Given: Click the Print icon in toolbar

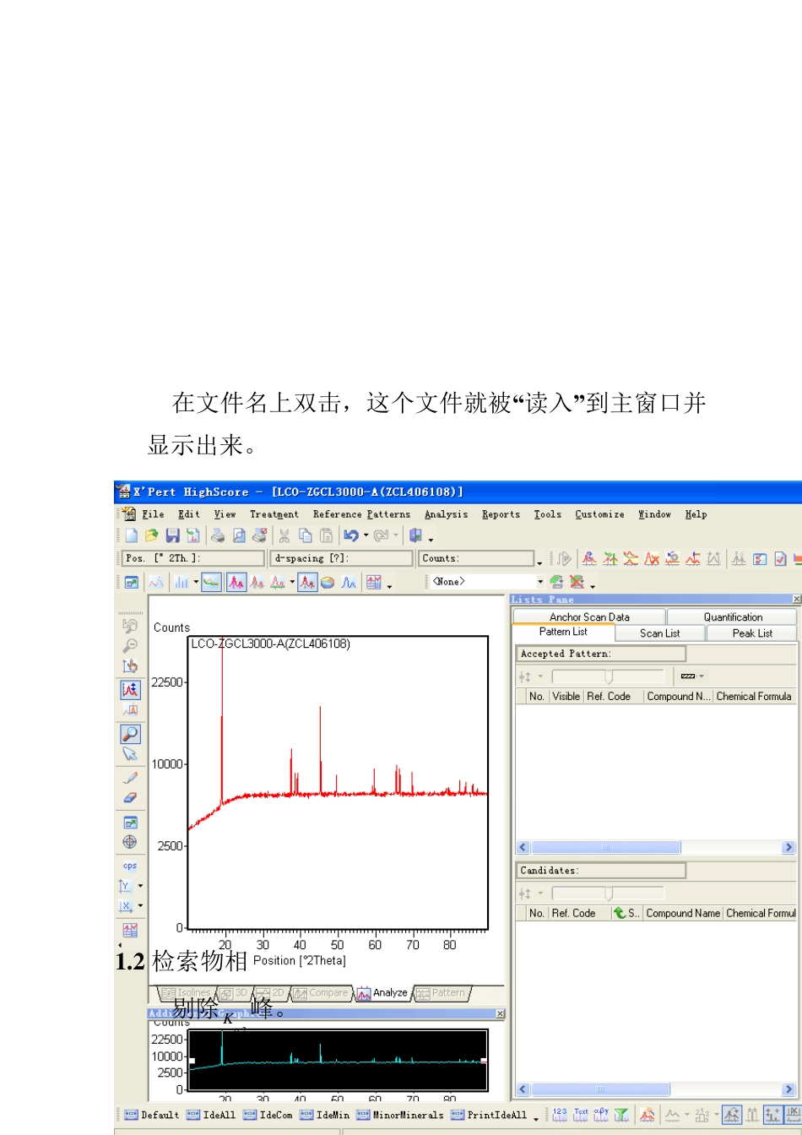Looking at the screenshot, I should [217, 535].
